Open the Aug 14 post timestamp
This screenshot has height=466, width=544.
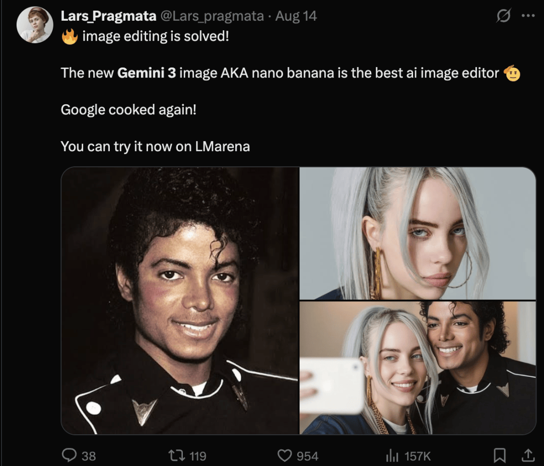[x=296, y=16]
